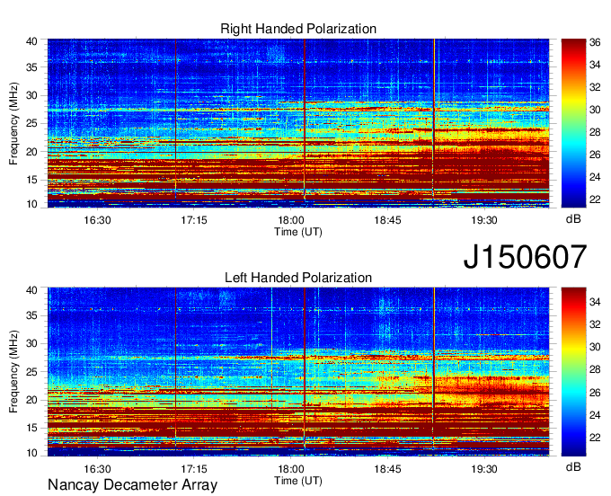The image size is (611, 496).
Task: Click the 16:30 tick label of bottom plot
Action: click(97, 469)
